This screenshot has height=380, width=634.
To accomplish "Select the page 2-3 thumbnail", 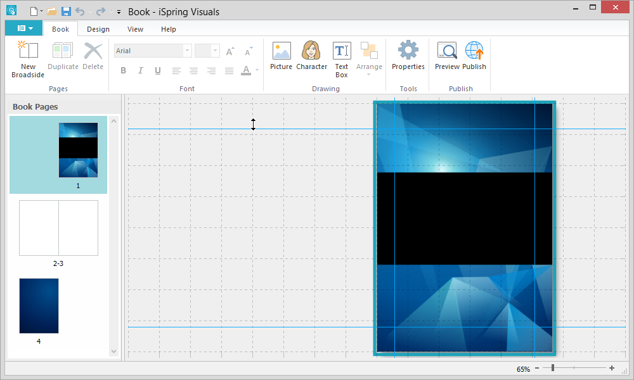I will 58,228.
